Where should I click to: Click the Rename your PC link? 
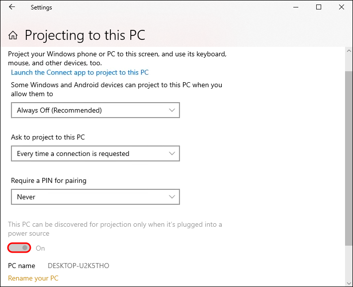tap(33, 278)
